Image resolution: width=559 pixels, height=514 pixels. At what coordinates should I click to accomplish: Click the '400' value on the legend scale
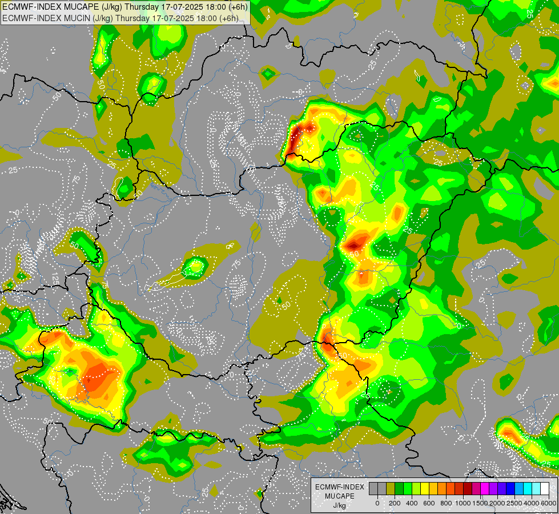click(x=412, y=503)
